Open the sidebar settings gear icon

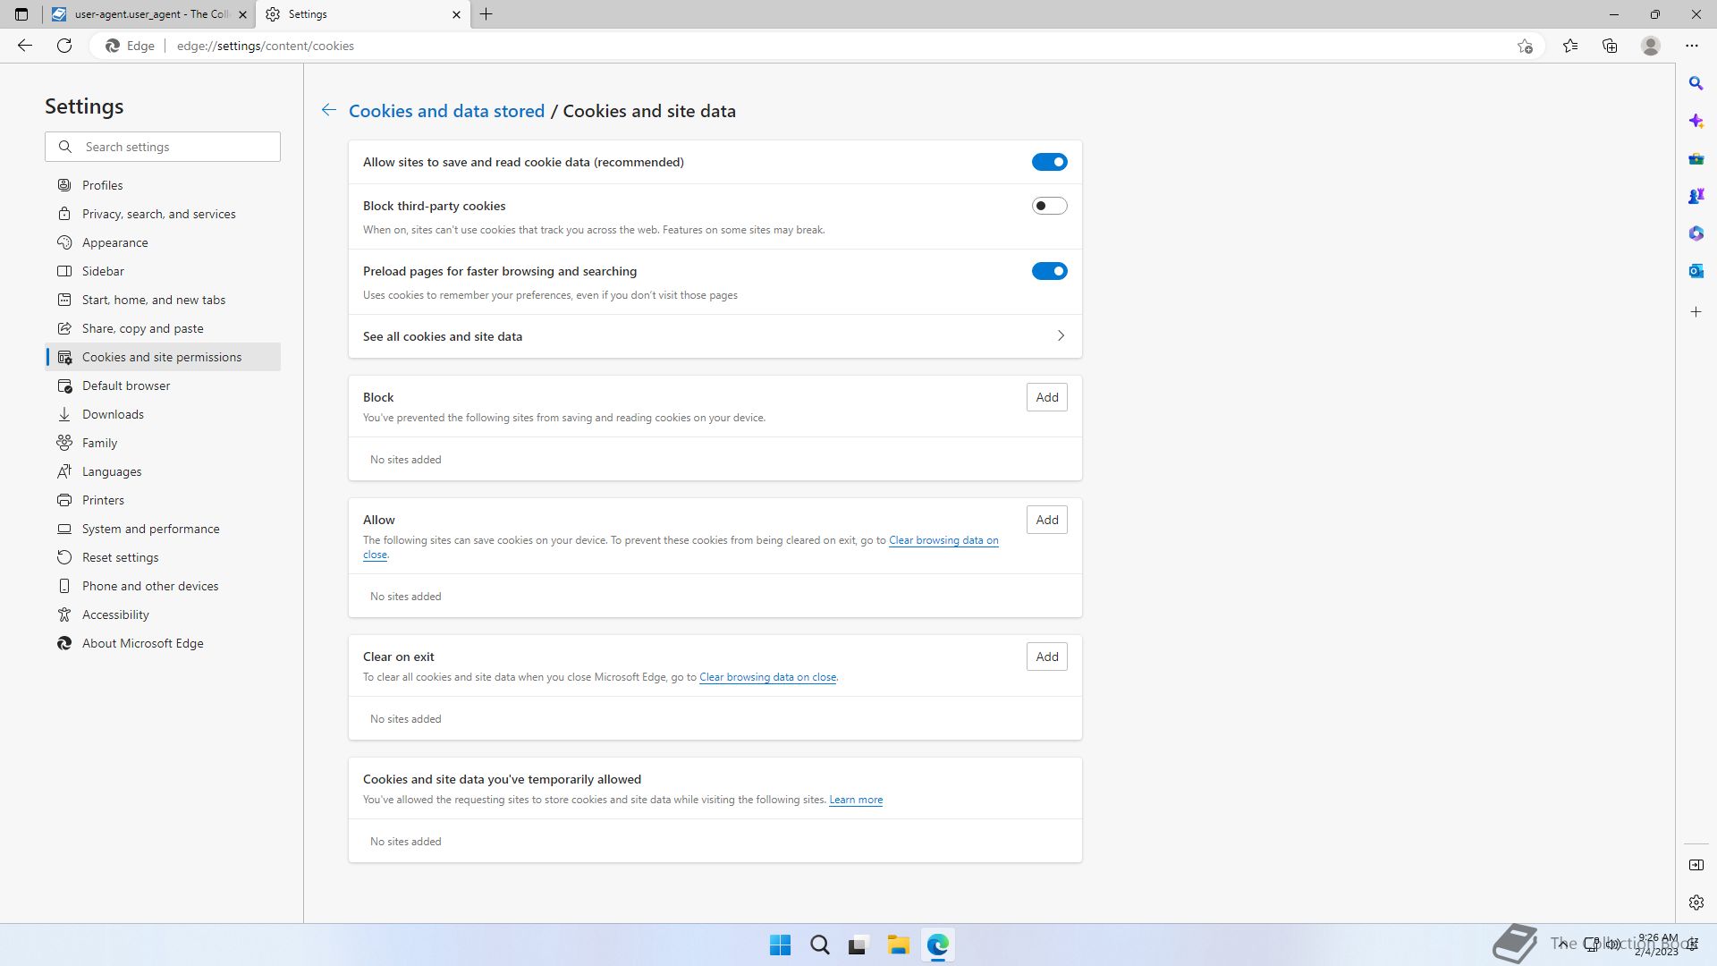pos(1696,902)
